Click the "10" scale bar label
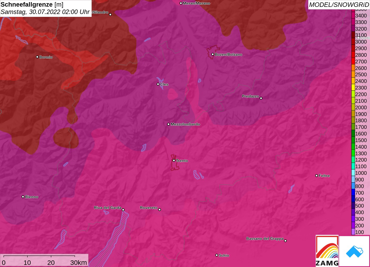The image size is (370, 267). coord(27,263)
